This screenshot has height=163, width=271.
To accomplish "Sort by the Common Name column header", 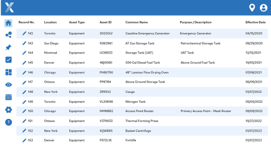I will point(136,22).
